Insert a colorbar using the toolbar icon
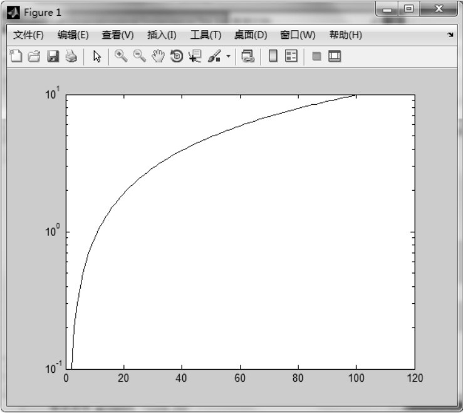 pos(273,57)
